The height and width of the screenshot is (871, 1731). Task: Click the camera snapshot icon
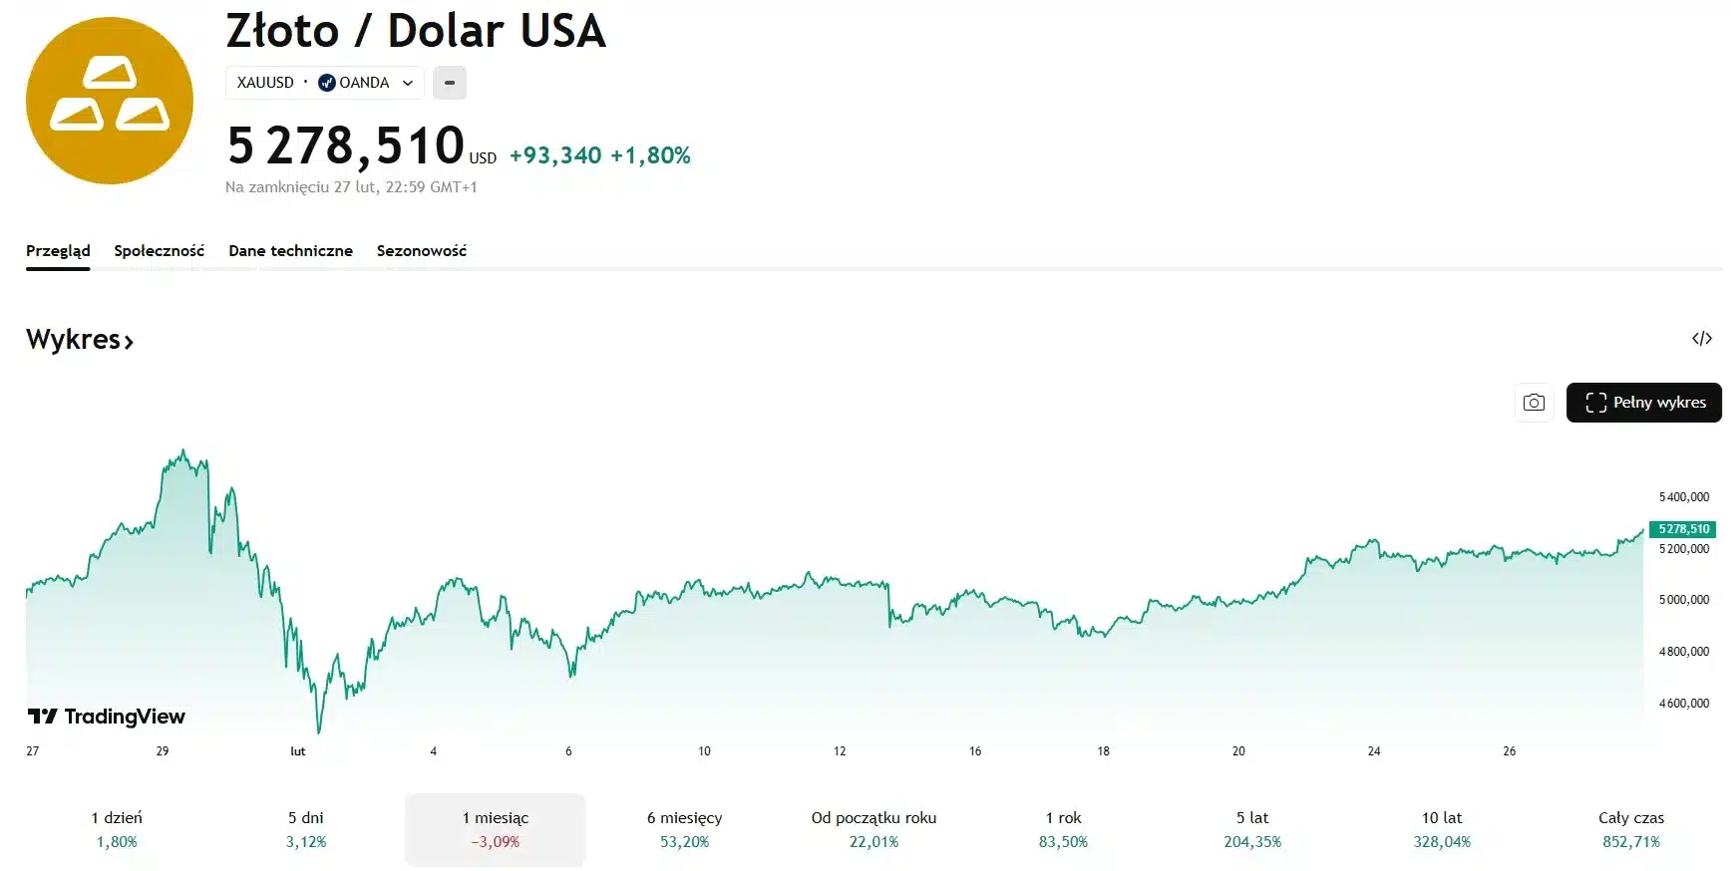pyautogui.click(x=1534, y=403)
